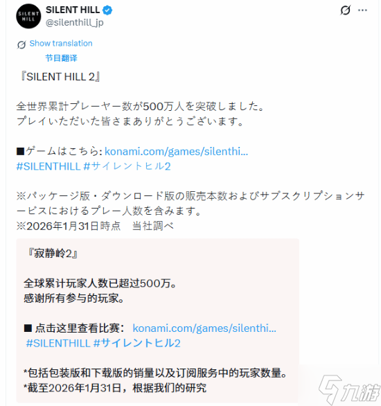Click the Grok icon beside Show translation

(21, 44)
